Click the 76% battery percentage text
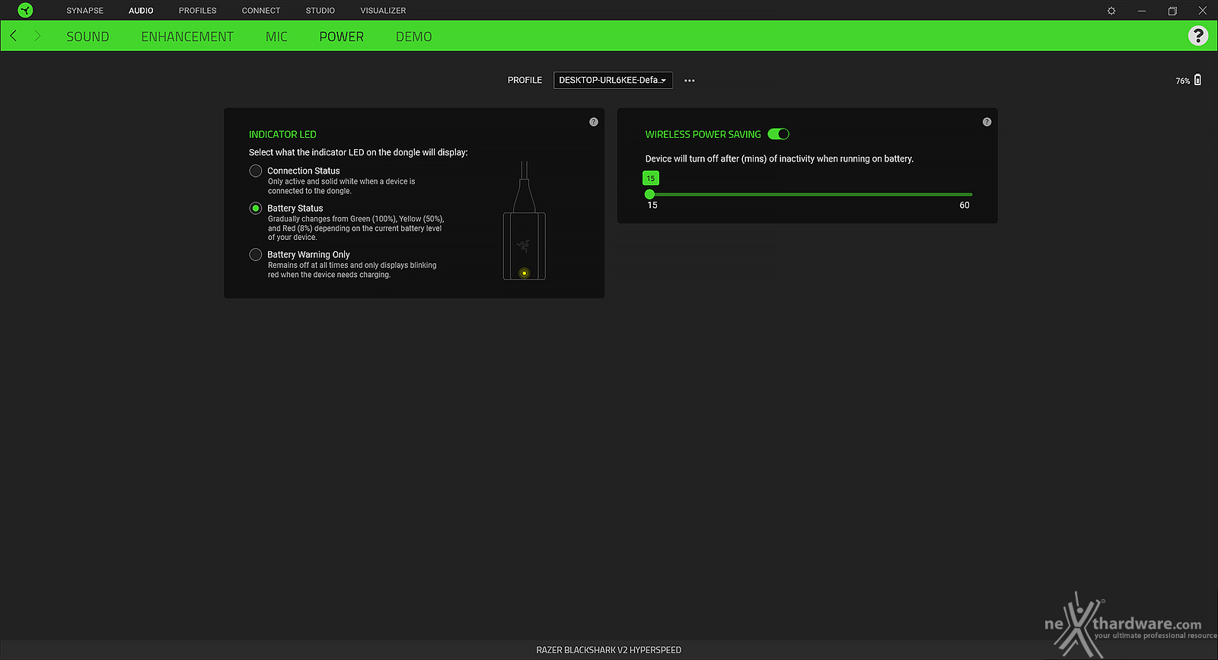The width and height of the screenshot is (1218, 660). [x=1183, y=81]
